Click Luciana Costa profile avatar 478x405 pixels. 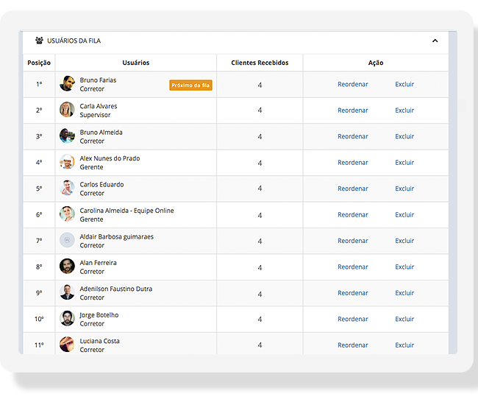click(x=67, y=345)
